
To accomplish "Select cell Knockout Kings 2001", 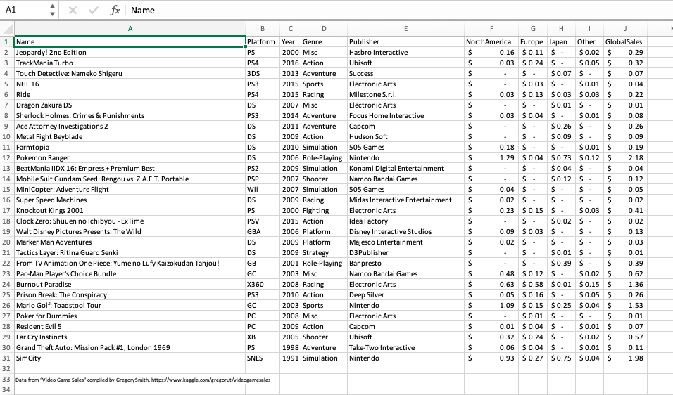I will [x=130, y=210].
